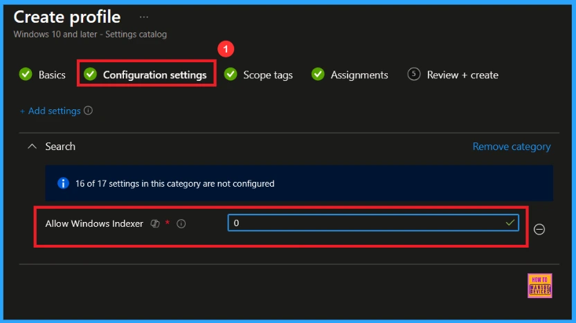Open the Configuration settings step
This screenshot has width=576, height=323.
tap(145, 75)
